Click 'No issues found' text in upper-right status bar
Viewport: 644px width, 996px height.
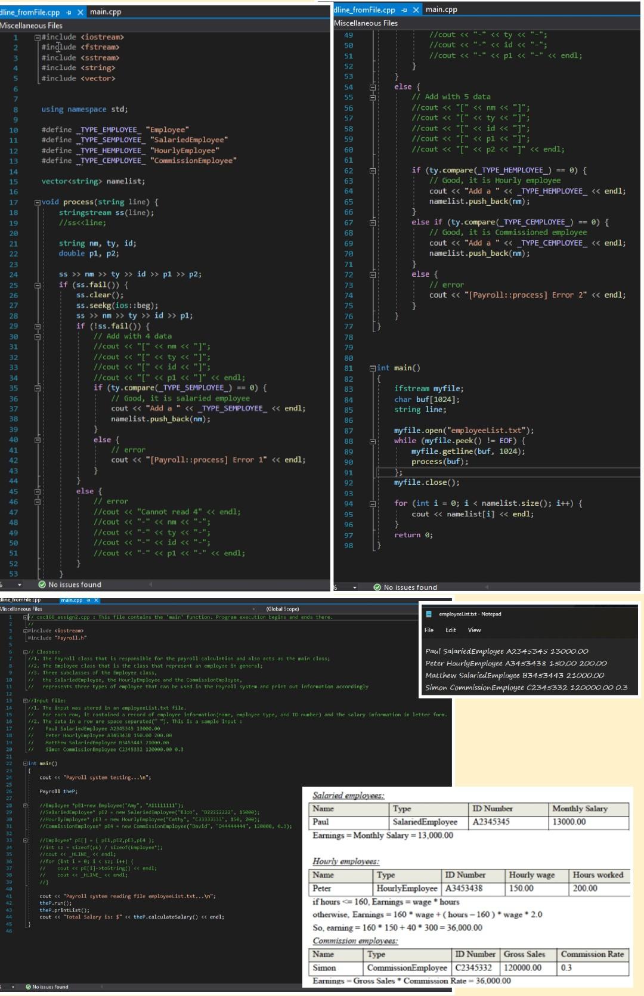410,587
